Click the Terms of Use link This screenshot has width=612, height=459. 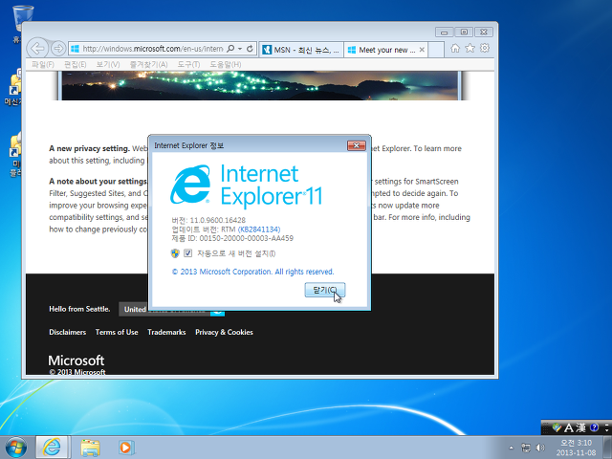click(117, 332)
